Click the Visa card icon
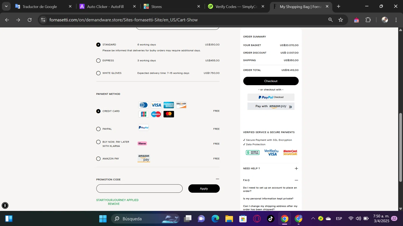The image size is (403, 226). click(156, 105)
